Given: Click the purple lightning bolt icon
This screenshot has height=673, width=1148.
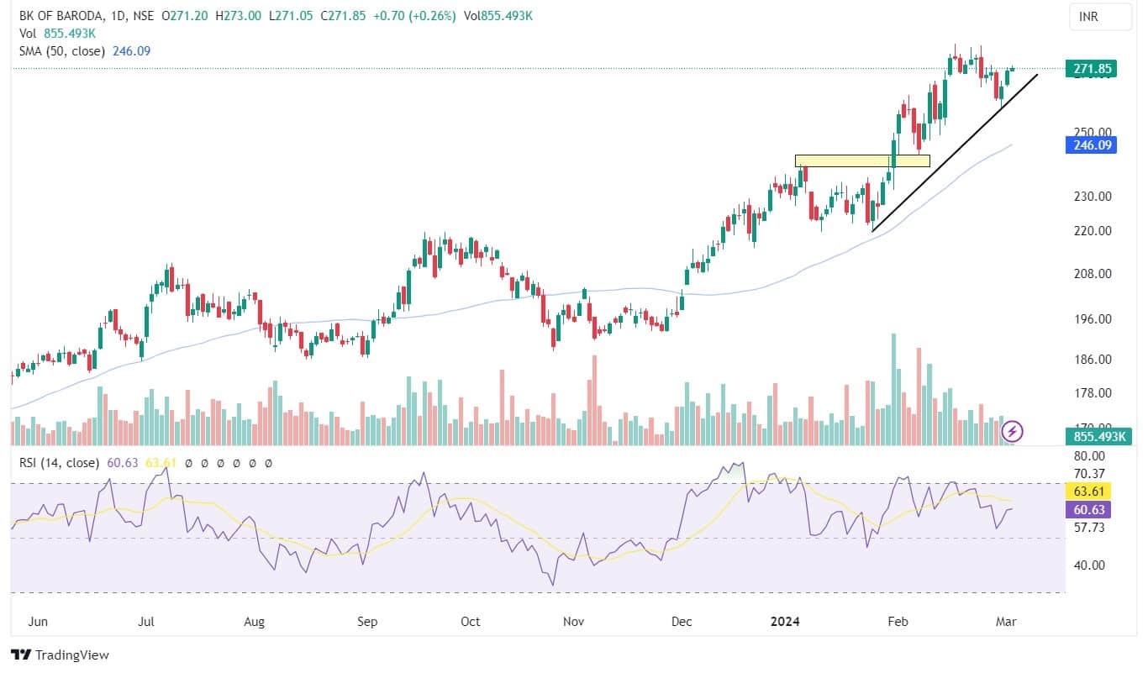Looking at the screenshot, I should pyautogui.click(x=1014, y=431).
